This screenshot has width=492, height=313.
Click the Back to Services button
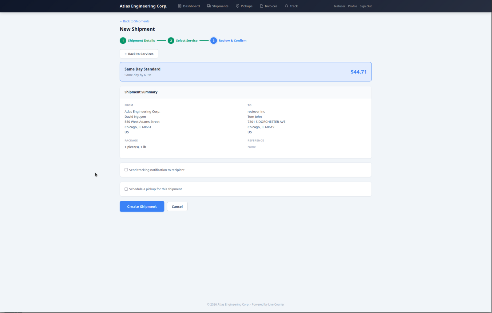pos(139,54)
